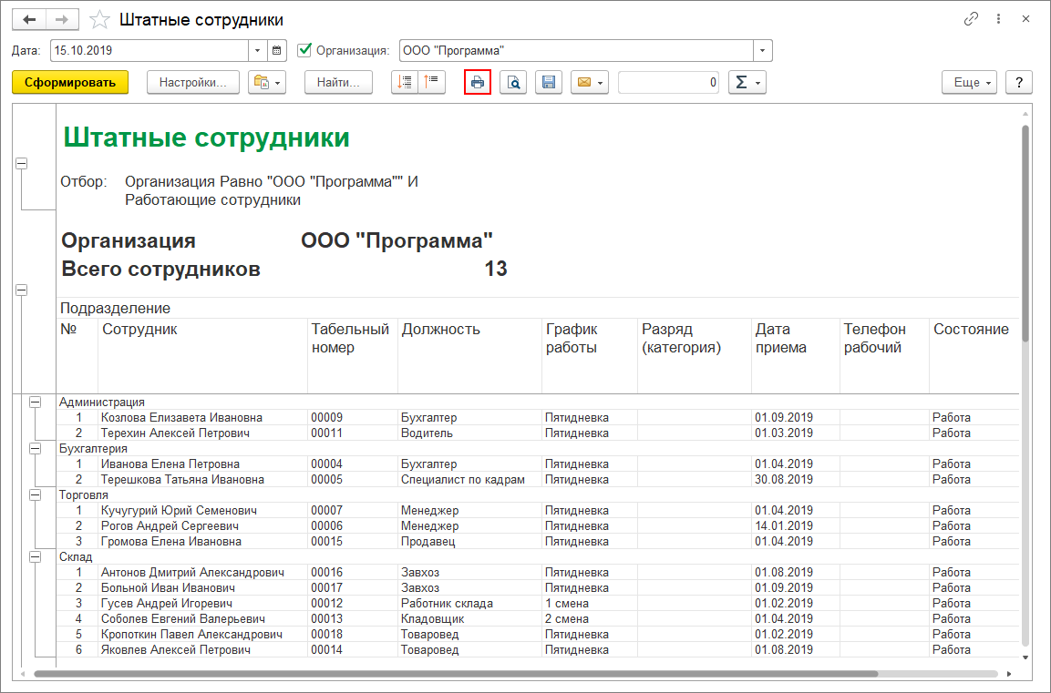This screenshot has height=693, width=1051.
Task: Select cell Антонов Дмитрий Александрович
Action: tap(202, 572)
